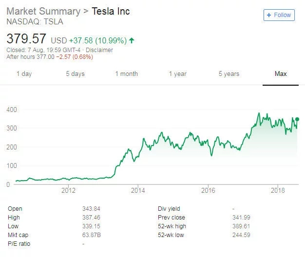
Task: Click the Max range tab
Action: [281, 74]
